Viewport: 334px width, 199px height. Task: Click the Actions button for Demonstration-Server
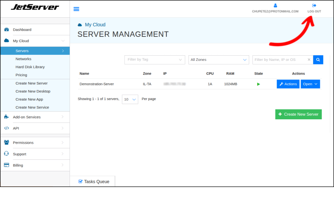[x=288, y=84]
